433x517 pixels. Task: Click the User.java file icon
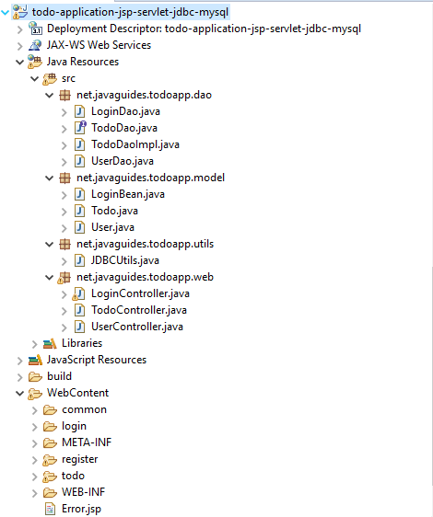pyautogui.click(x=79, y=227)
